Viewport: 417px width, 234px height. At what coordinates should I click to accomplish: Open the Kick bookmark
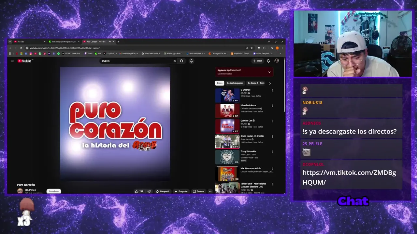[98, 54]
